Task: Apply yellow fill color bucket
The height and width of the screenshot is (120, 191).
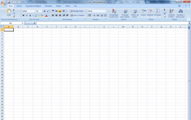Action: pos(41,15)
